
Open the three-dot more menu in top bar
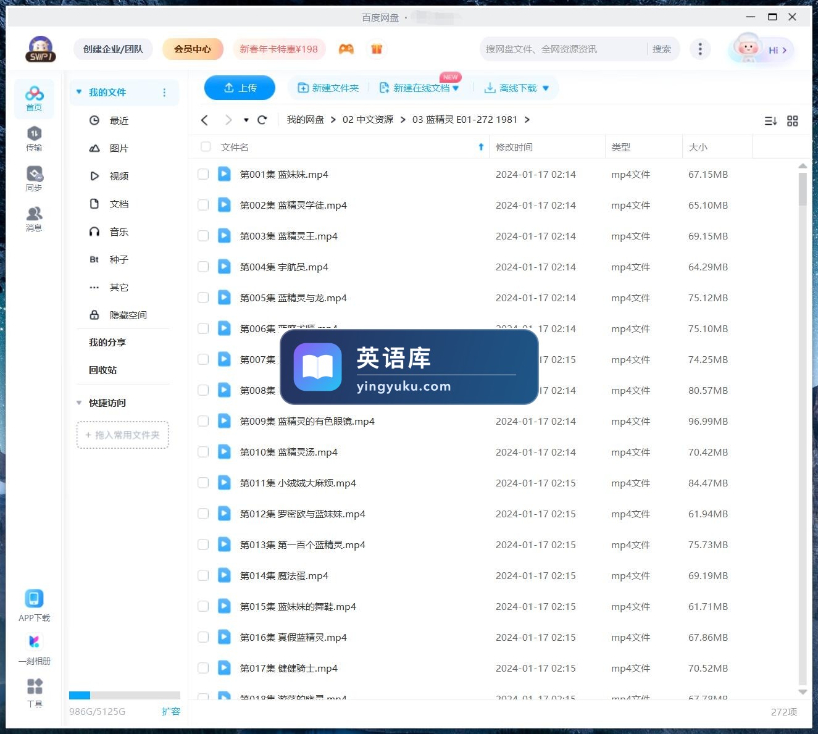click(700, 49)
